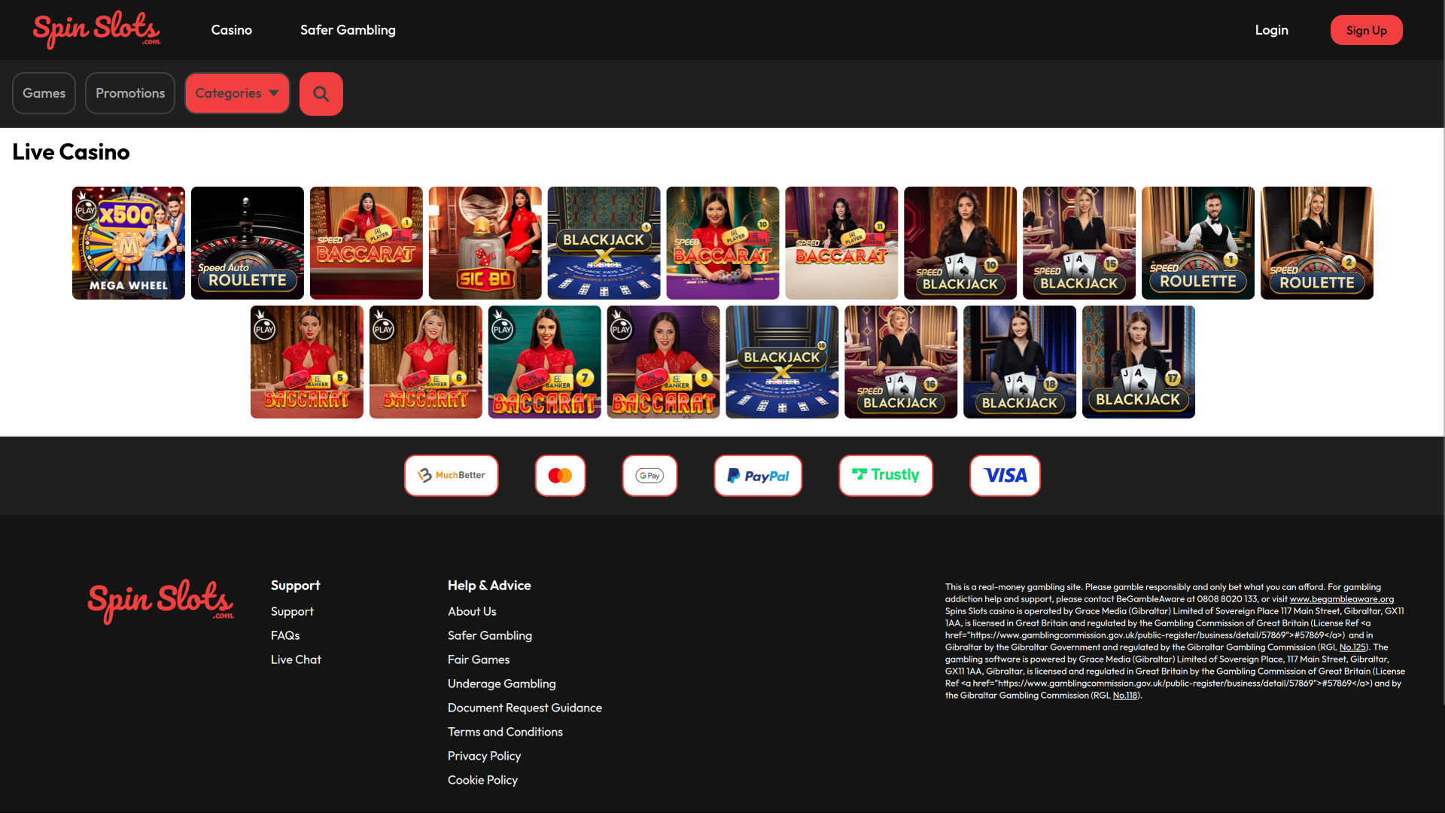
Task: Open the Live Chat footer link
Action: 296,659
